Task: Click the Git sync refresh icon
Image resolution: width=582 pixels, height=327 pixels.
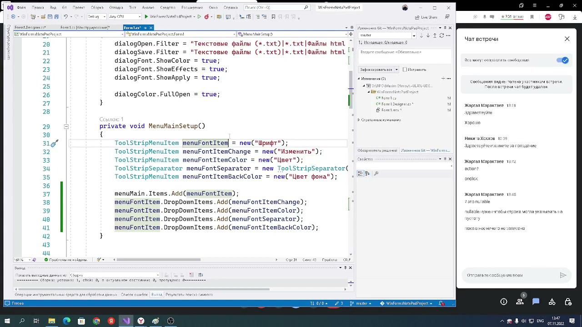Action: click(x=441, y=35)
